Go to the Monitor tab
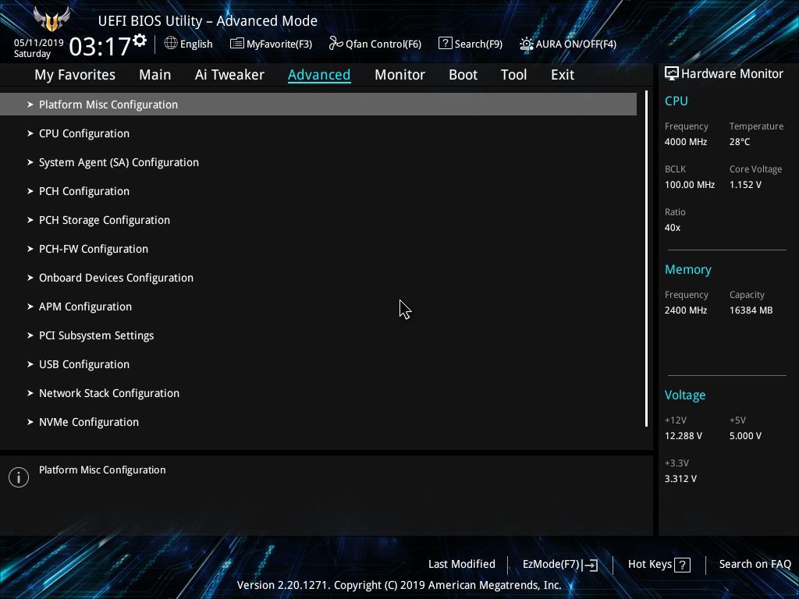 (399, 75)
